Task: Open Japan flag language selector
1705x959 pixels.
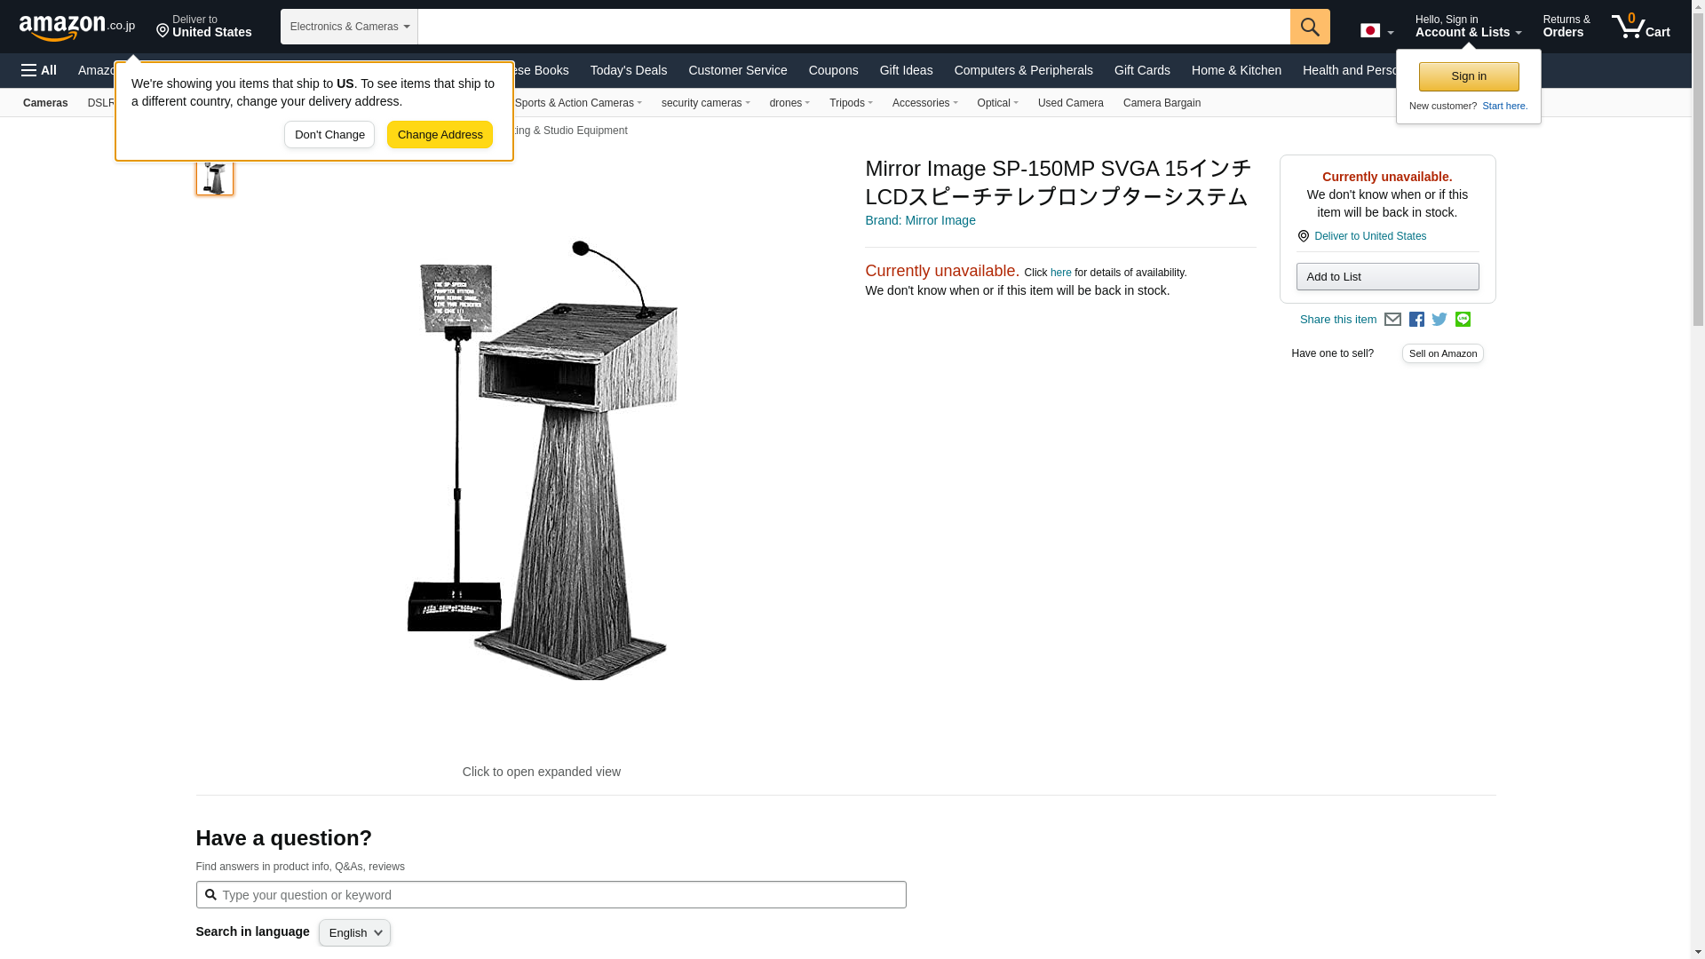Action: pyautogui.click(x=1376, y=31)
